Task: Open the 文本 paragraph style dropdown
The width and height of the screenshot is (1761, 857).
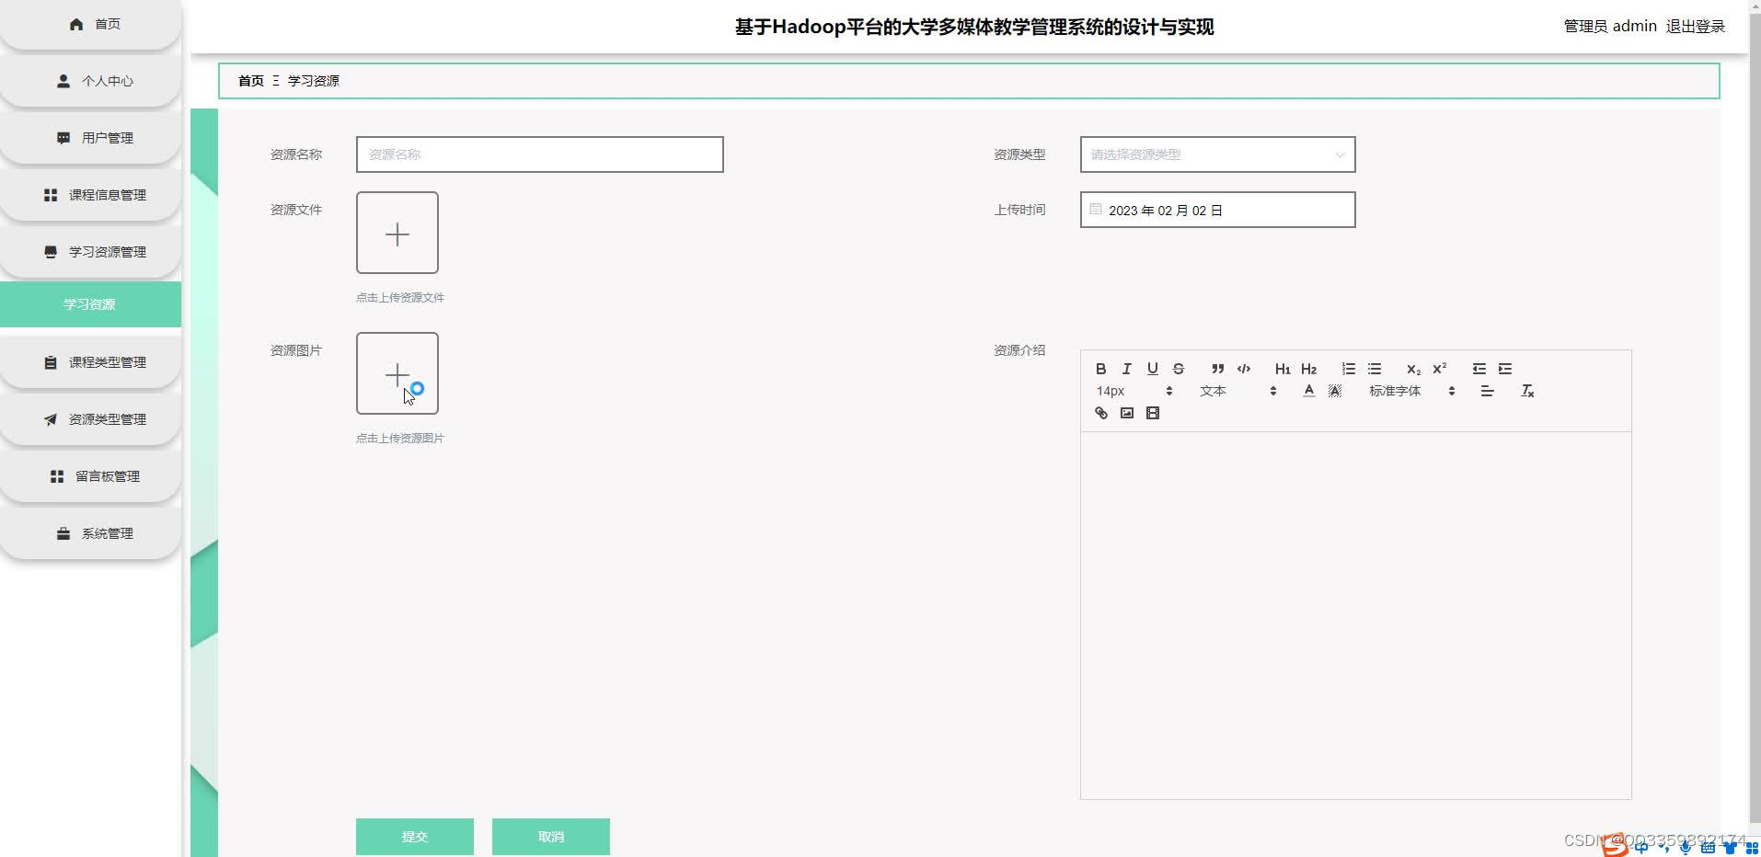Action: [x=1237, y=391]
